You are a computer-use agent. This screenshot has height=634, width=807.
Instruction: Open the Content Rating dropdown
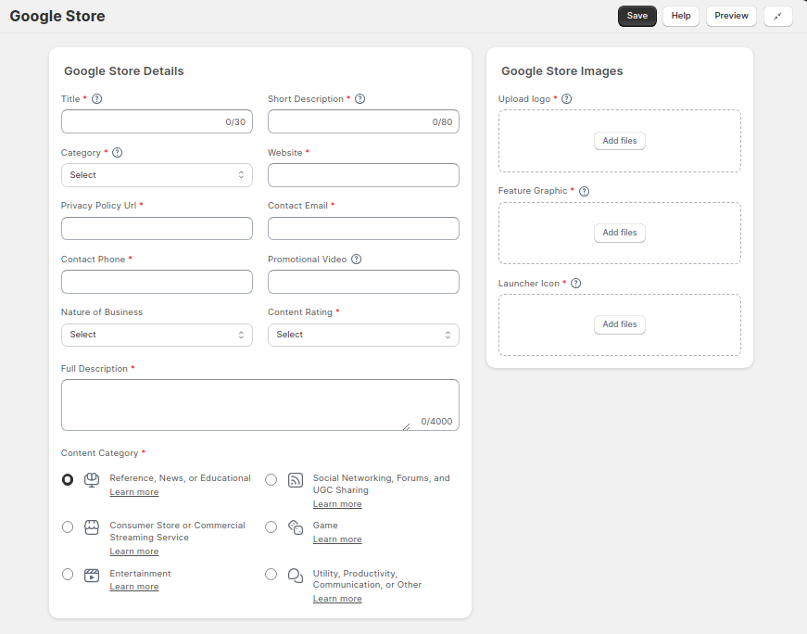point(363,335)
